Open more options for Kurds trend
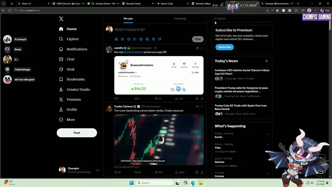This screenshot has width=332, height=187. pyautogui.click(x=268, y=134)
